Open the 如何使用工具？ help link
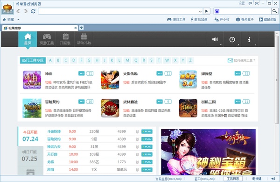 [x=241, y=60]
